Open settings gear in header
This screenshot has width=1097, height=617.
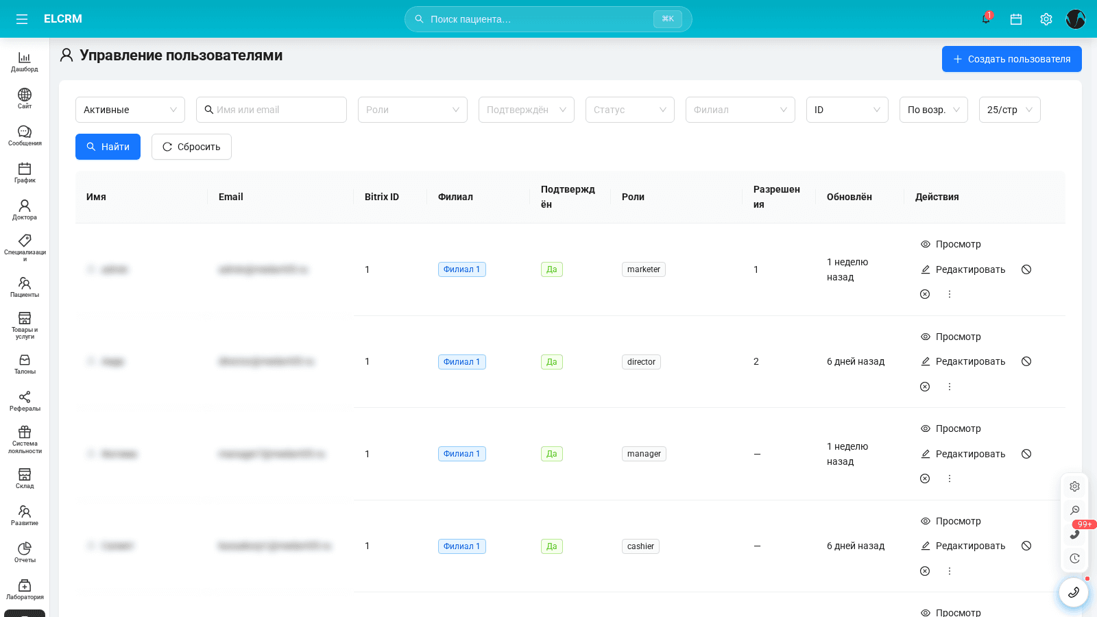1046,19
